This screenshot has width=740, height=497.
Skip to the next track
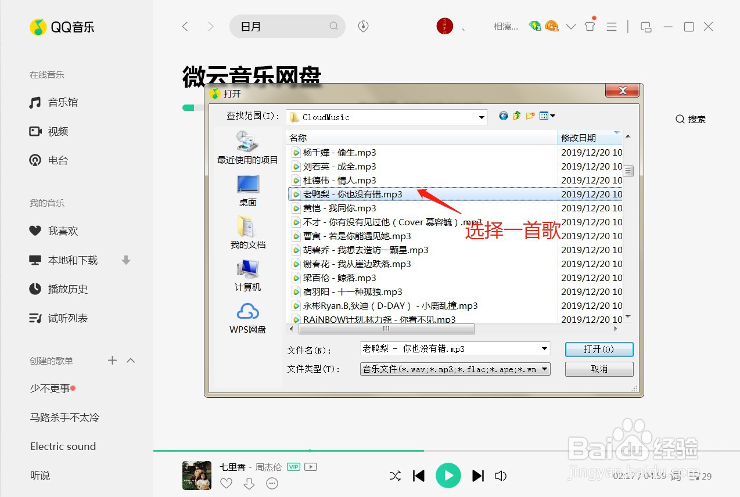click(478, 476)
